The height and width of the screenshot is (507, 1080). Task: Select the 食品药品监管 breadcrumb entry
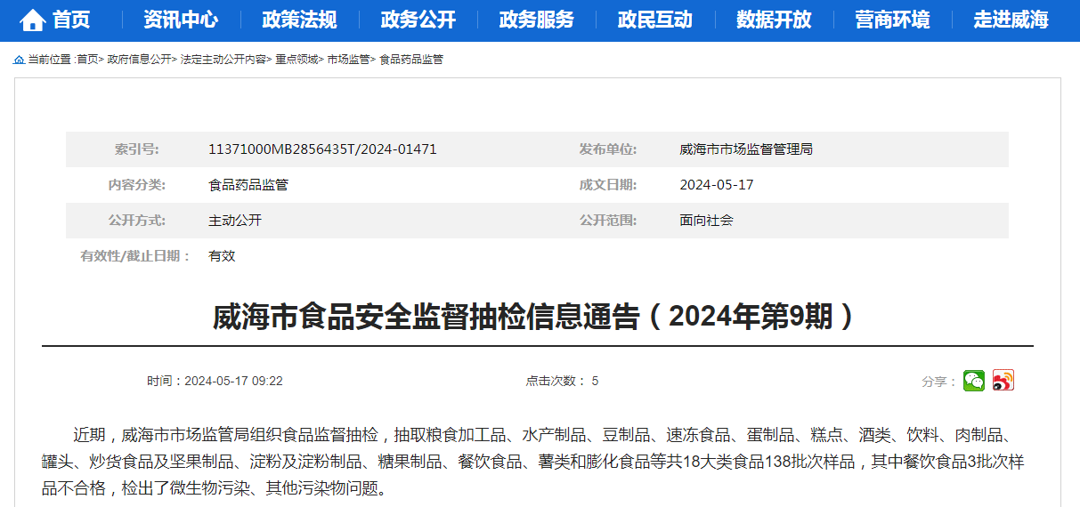(x=411, y=60)
